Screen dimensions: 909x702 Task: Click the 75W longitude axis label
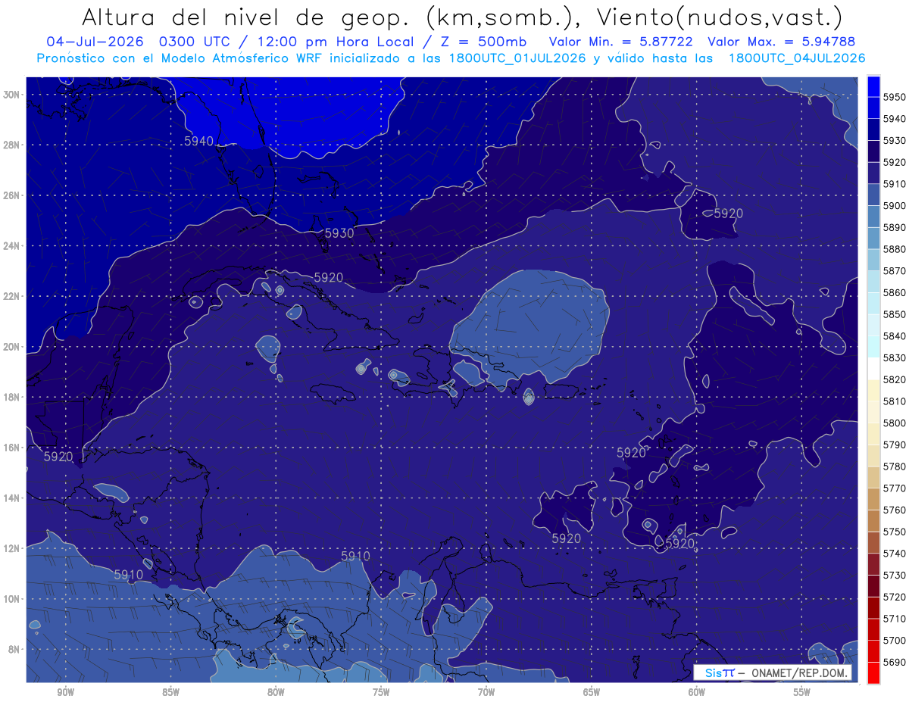click(x=381, y=692)
